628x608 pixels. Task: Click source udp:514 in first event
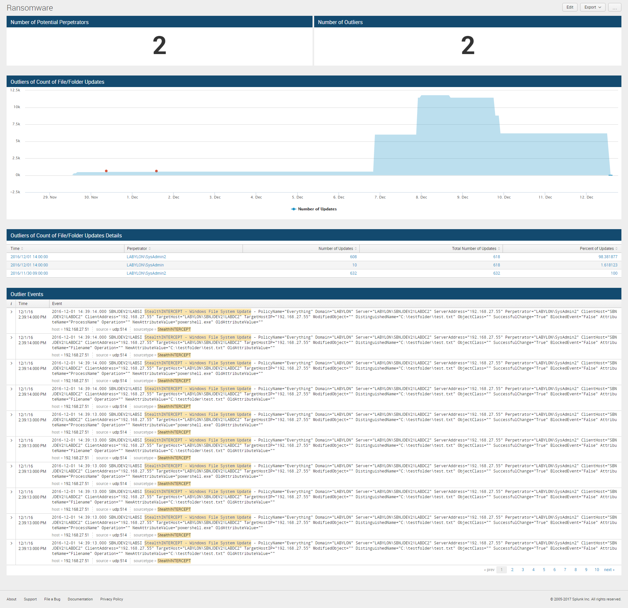[119, 329]
